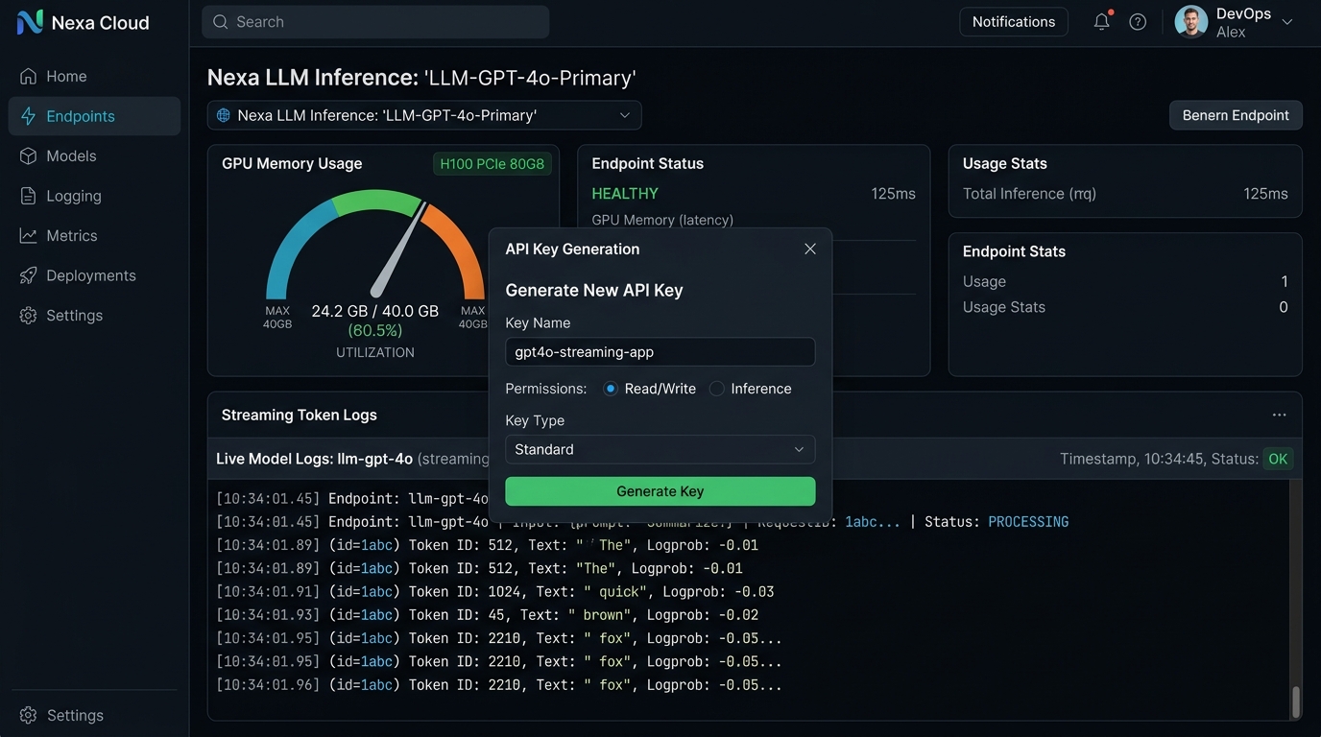The height and width of the screenshot is (737, 1321).
Task: Click the help question mark icon
Action: click(x=1138, y=21)
